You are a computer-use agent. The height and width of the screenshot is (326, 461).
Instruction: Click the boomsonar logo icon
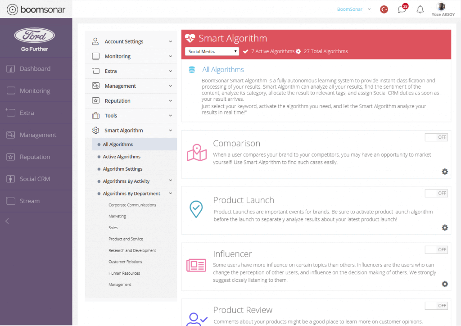click(12, 9)
